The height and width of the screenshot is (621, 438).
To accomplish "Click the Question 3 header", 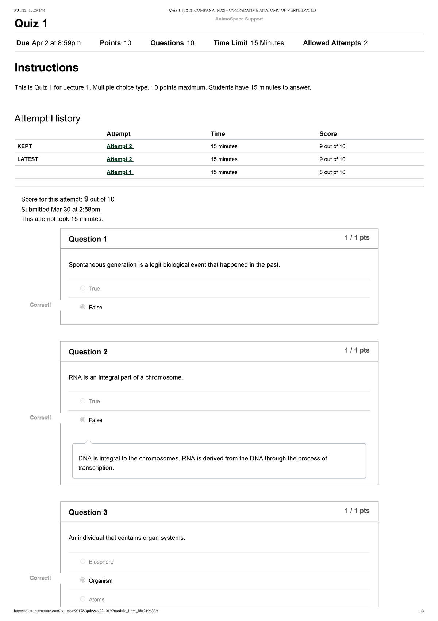I will (x=88, y=512).
